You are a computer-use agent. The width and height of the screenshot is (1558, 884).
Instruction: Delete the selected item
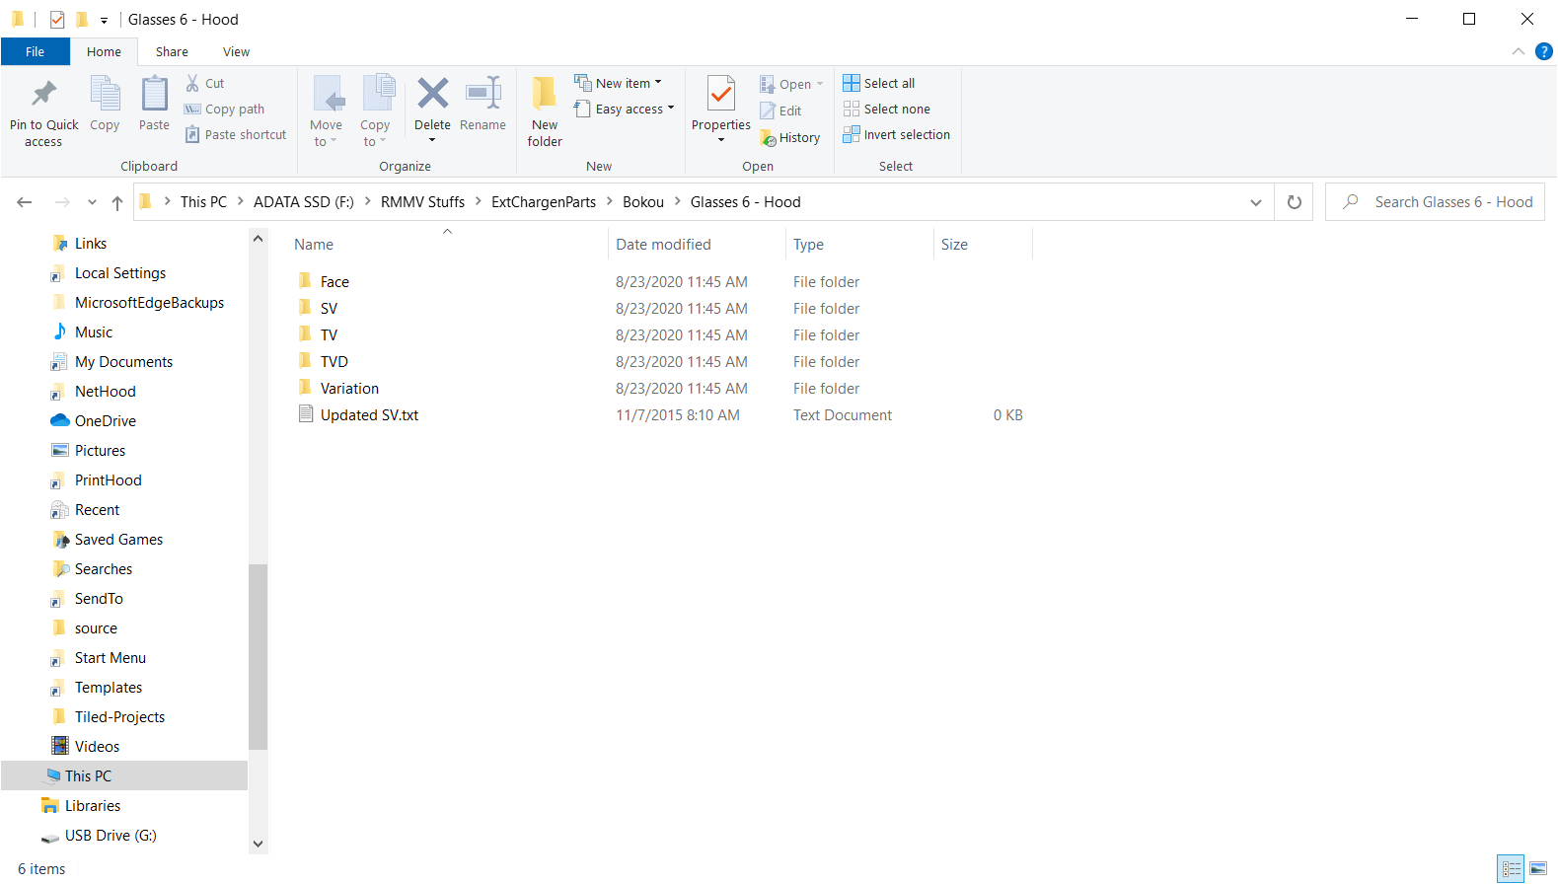point(432,109)
